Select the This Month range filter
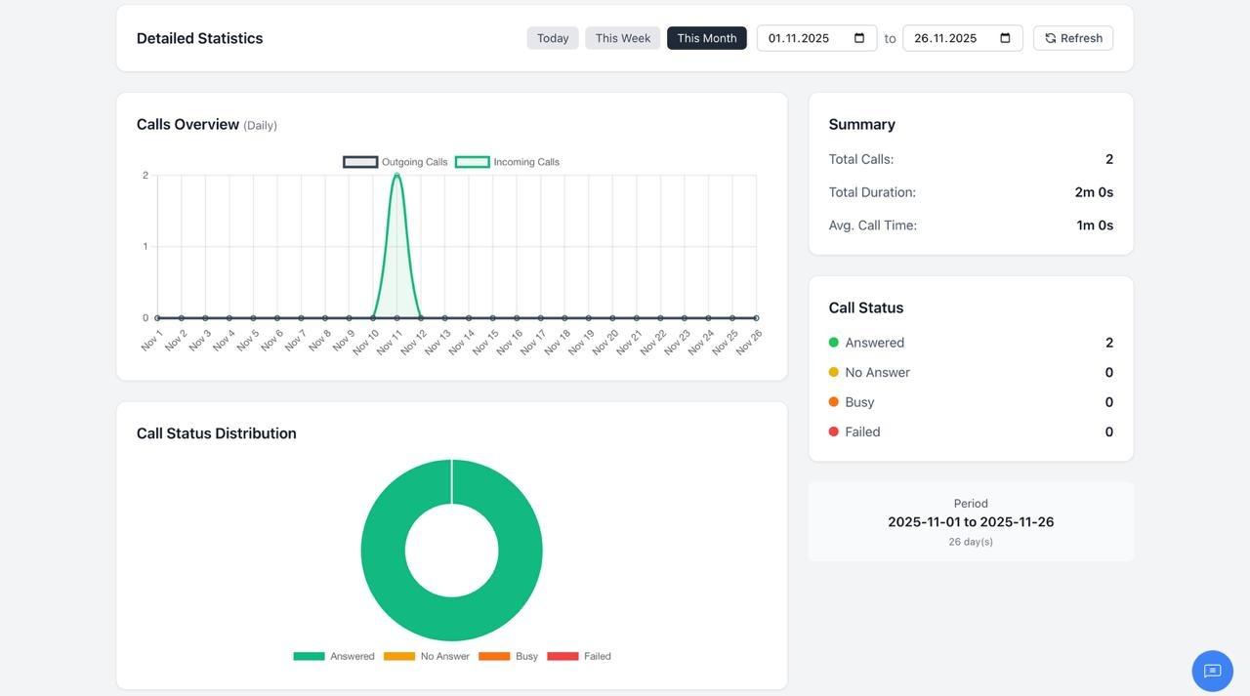The height and width of the screenshot is (696, 1250). [706, 38]
